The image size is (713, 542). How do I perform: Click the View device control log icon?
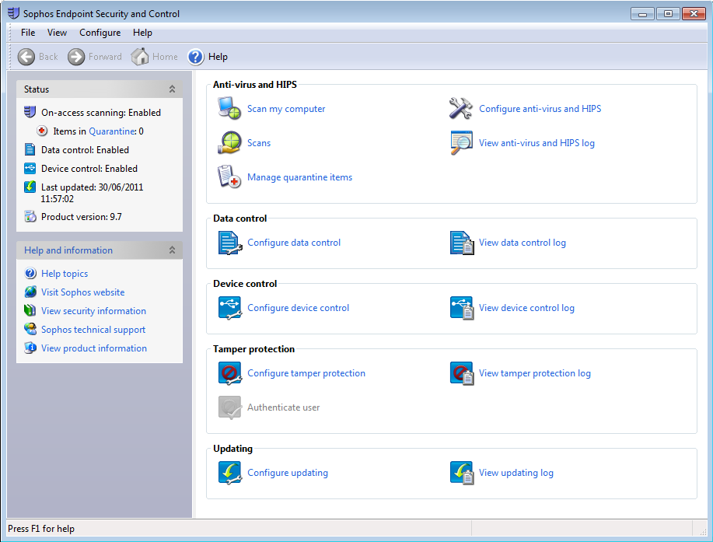(462, 308)
